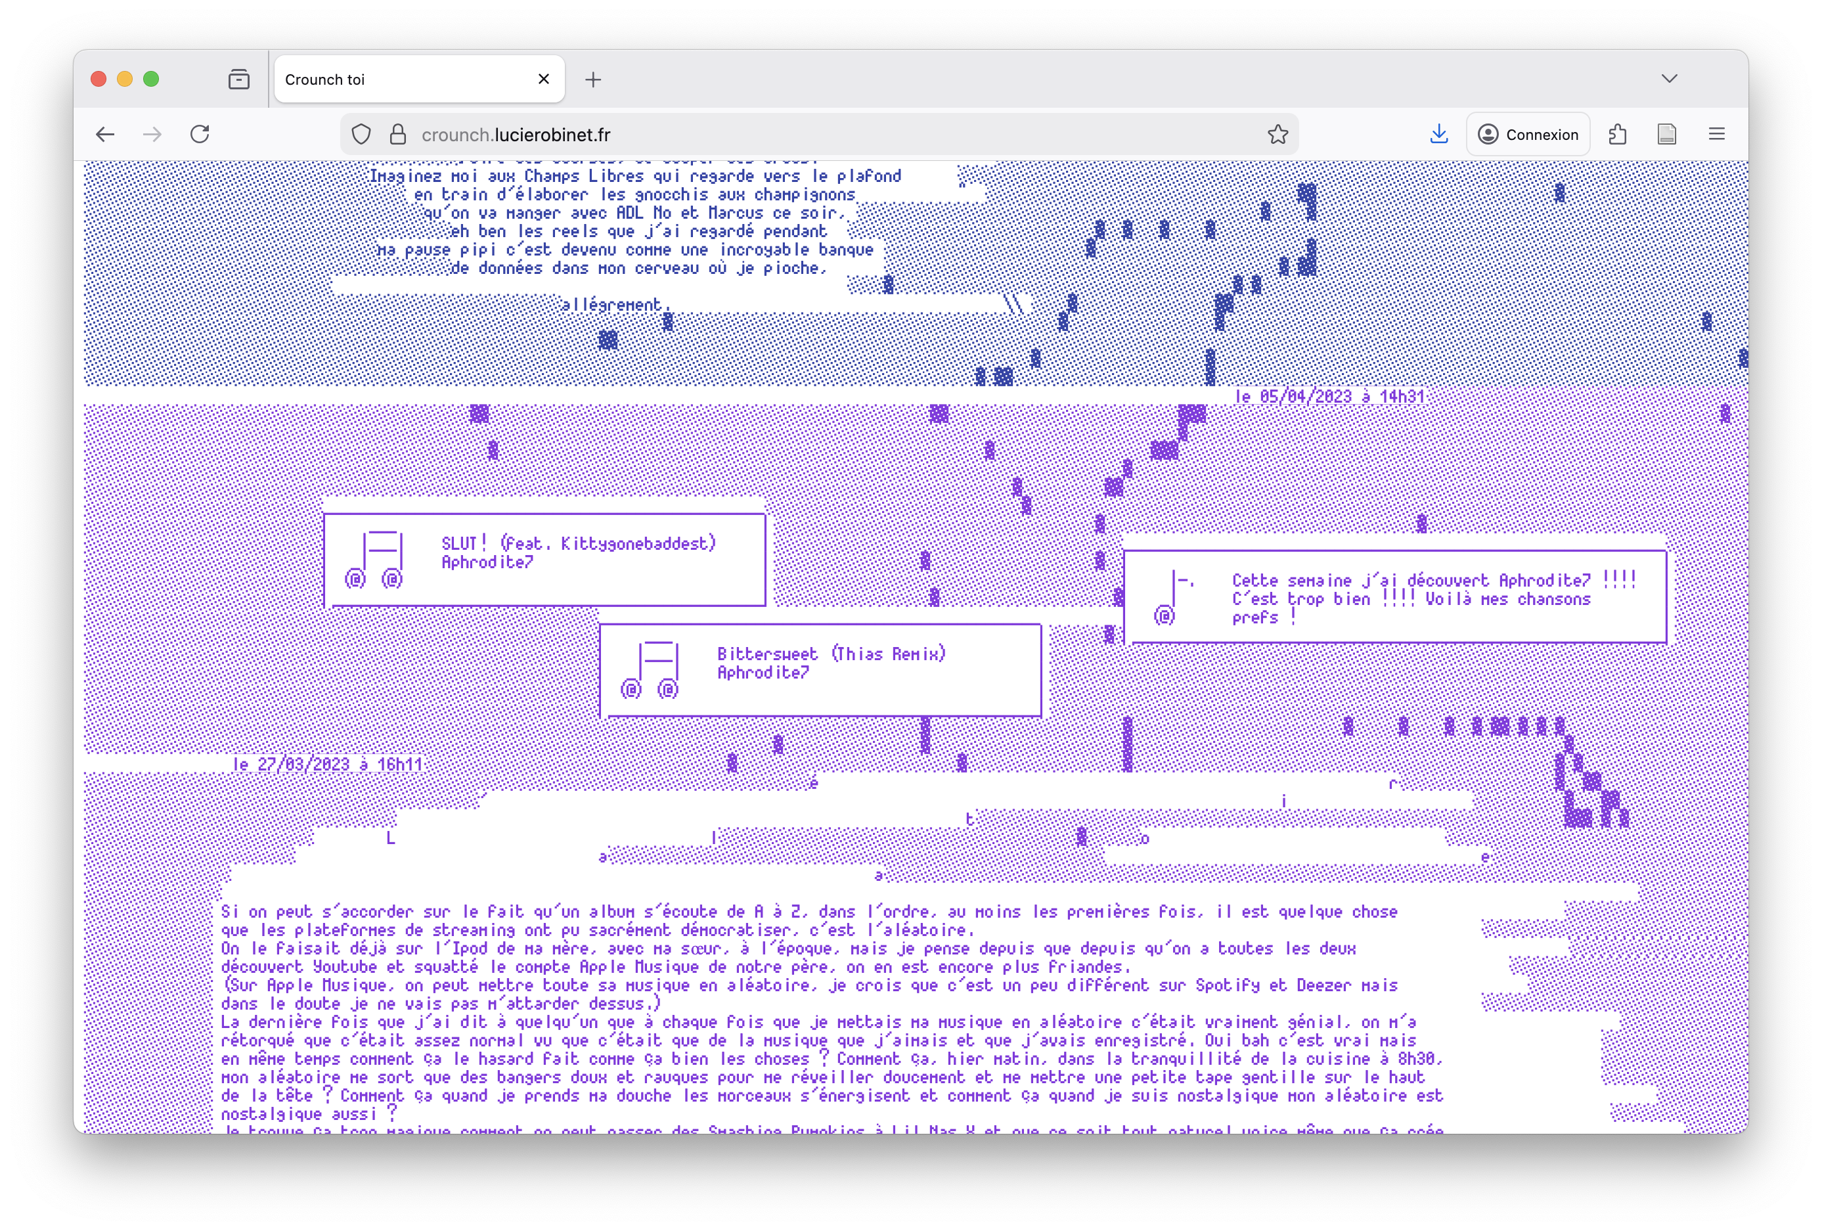Viewport: 1822px width, 1231px height.
Task: Click the browser back arrow
Action: click(105, 134)
